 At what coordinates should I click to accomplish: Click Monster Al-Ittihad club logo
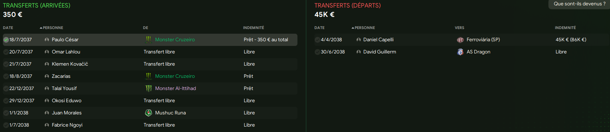[x=148, y=88]
